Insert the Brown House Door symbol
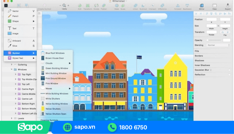Viewport: 234px width, 134px height. tap(55, 58)
